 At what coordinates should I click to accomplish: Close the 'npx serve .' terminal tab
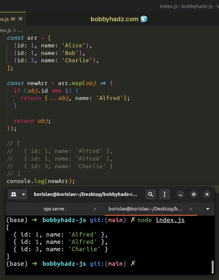95,209
